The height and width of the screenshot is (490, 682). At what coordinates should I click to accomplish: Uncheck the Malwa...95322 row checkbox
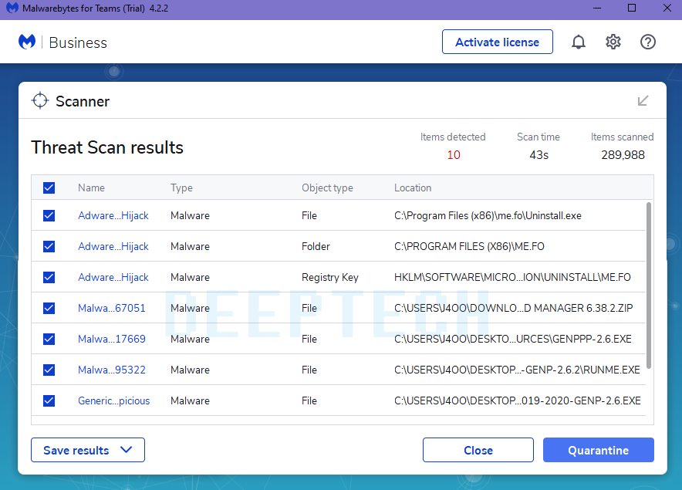[49, 370]
